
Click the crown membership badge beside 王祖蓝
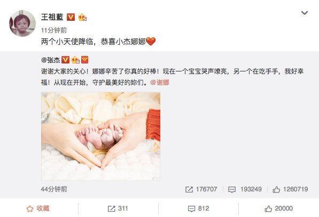coord(82,17)
